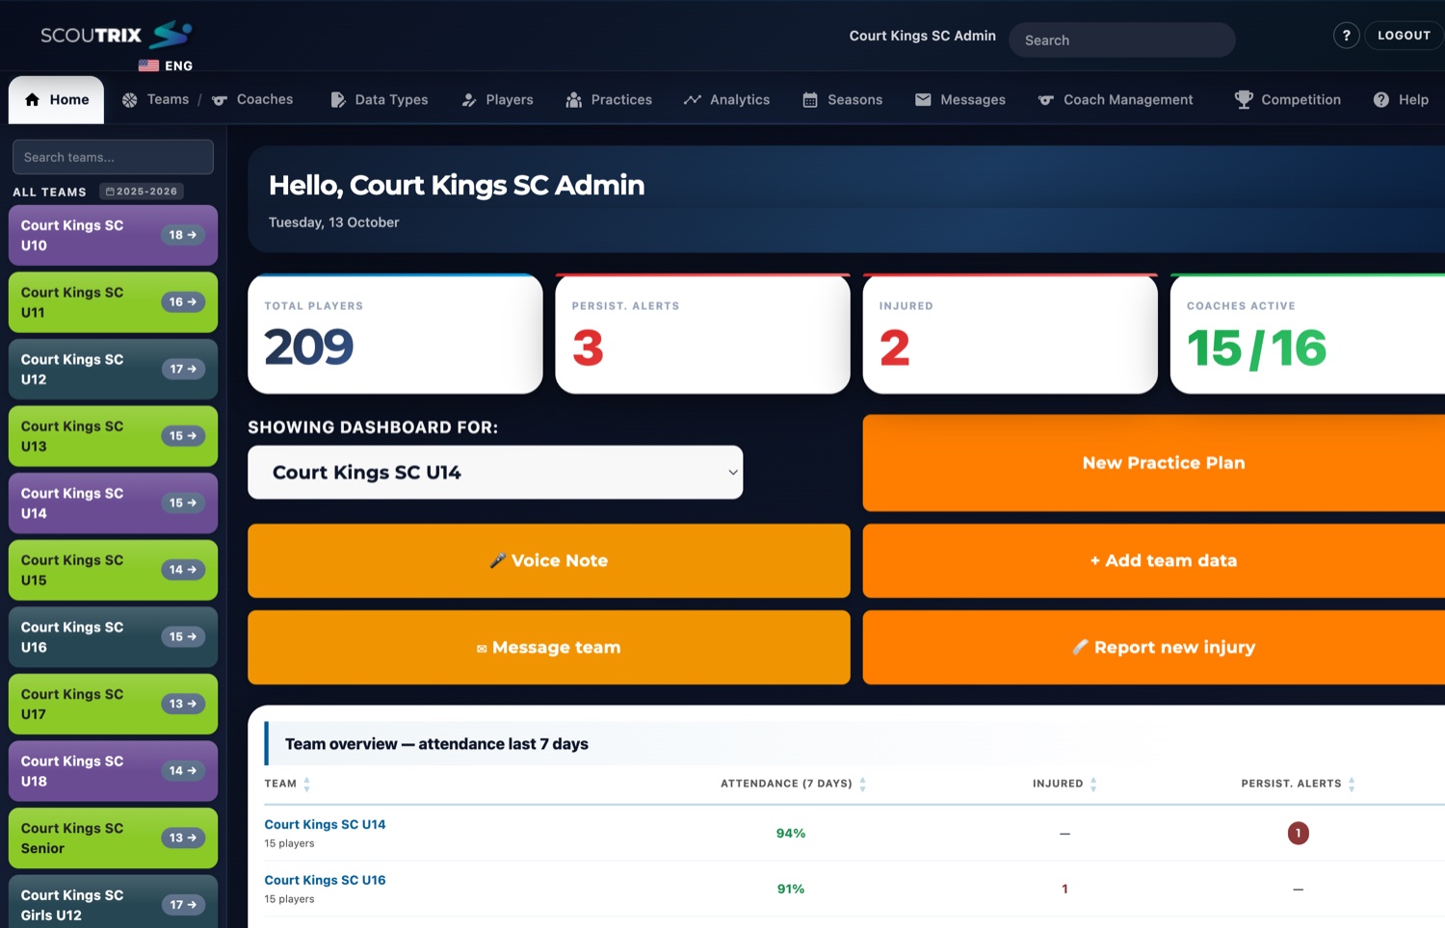This screenshot has height=928, width=1445.
Task: Start a New Practice Plan
Action: point(1164,463)
